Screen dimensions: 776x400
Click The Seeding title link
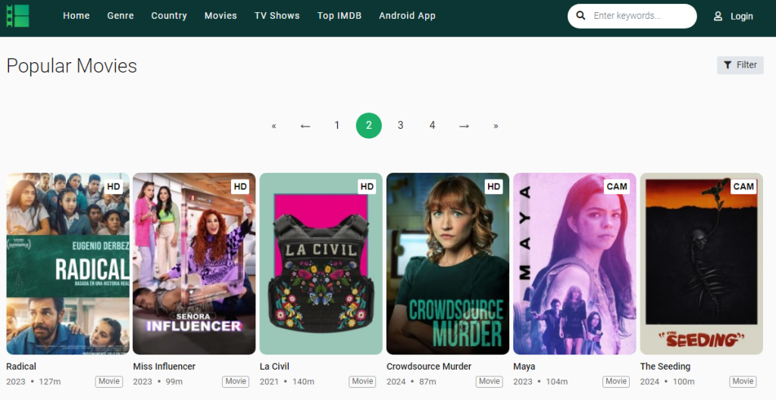(x=665, y=367)
